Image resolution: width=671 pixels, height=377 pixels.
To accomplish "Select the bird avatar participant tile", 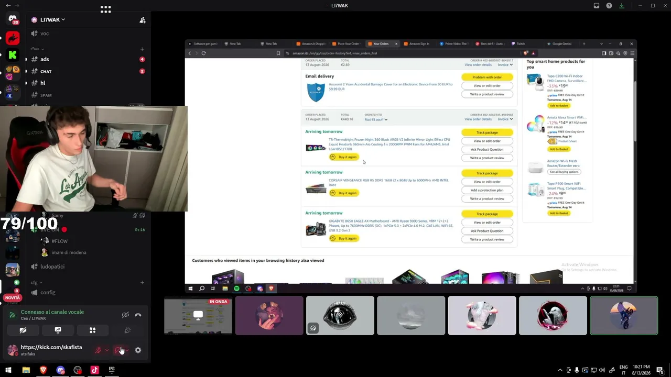I will pos(553,316).
